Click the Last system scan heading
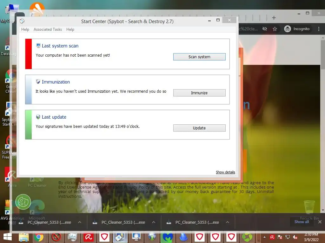Viewport: 325px width, 243px height. (60, 46)
